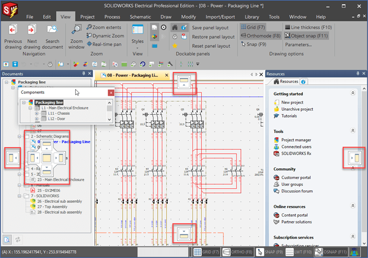Open Search document tool
This screenshot has width=368, height=258.
click(52, 37)
